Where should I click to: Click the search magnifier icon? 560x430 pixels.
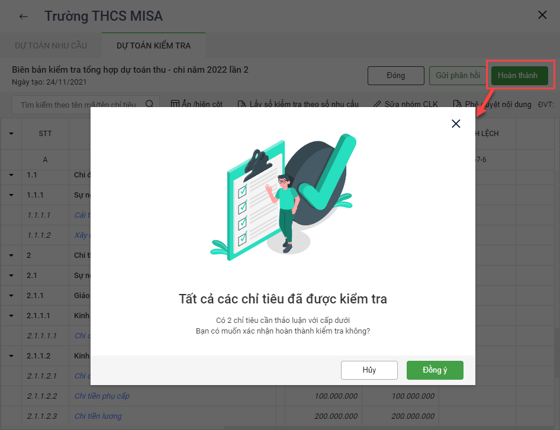click(x=150, y=104)
